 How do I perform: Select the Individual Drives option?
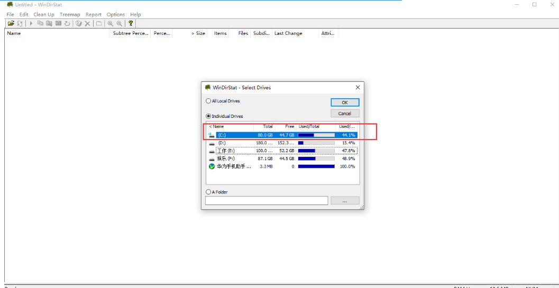225,116
